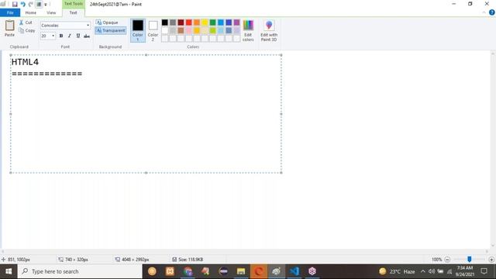The height and width of the screenshot is (279, 496).
Task: Click the zoom slider thumb
Action: coord(470,260)
